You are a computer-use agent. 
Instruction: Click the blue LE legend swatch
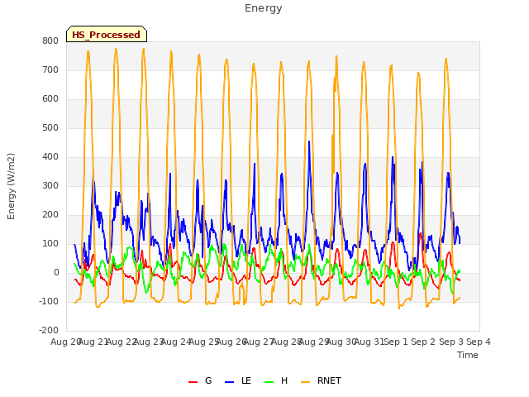230,382
